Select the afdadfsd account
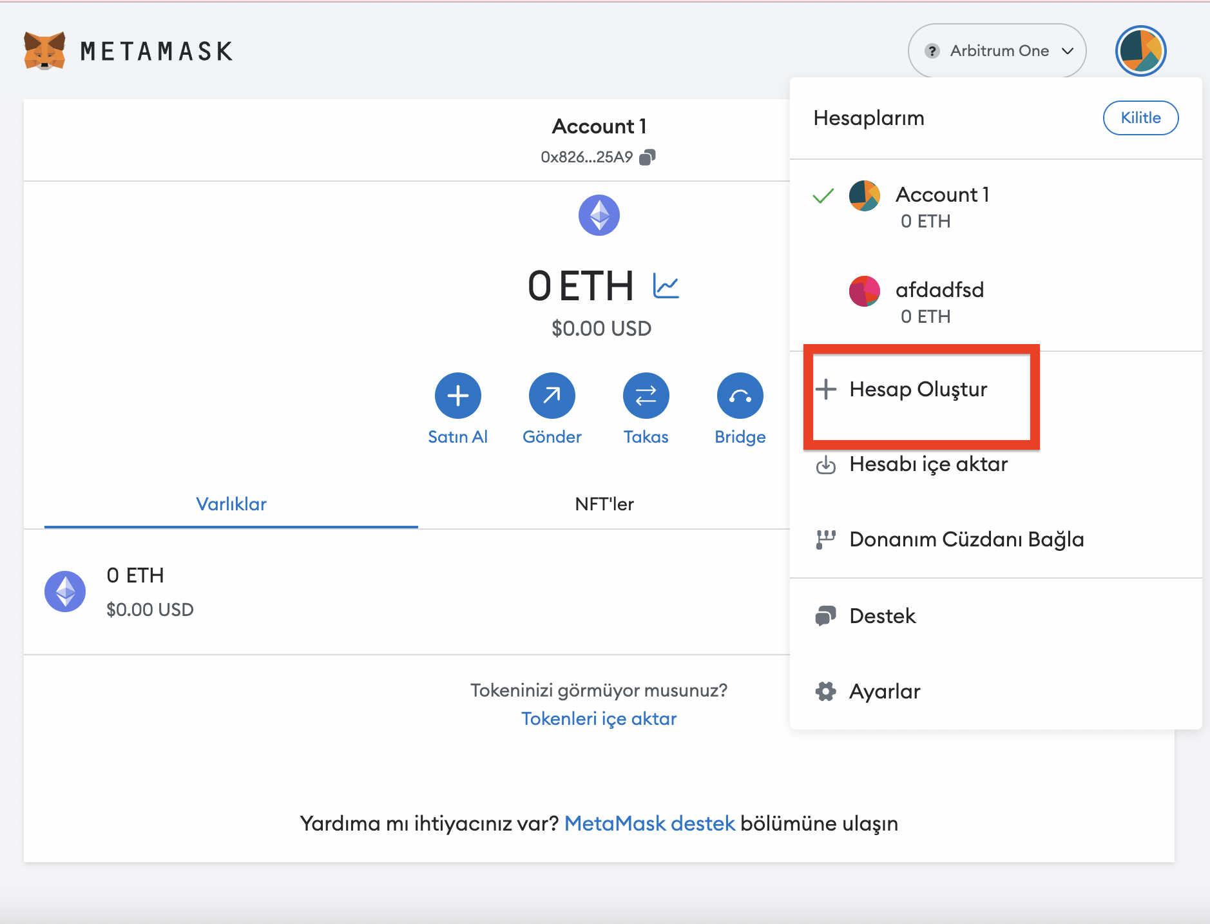 (995, 303)
